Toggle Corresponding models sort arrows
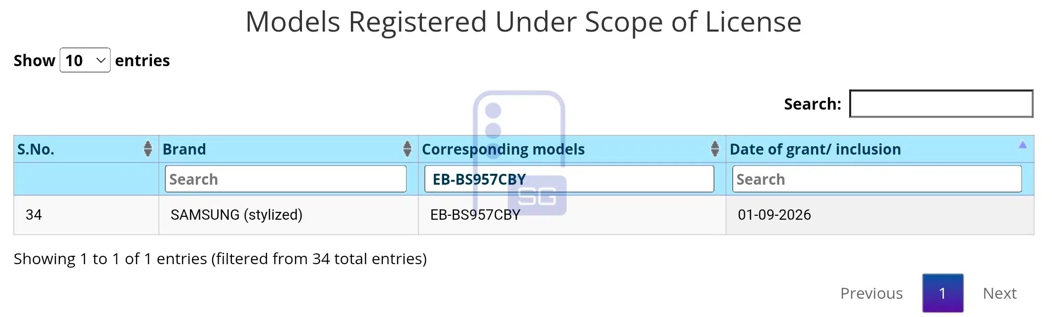 714,149
